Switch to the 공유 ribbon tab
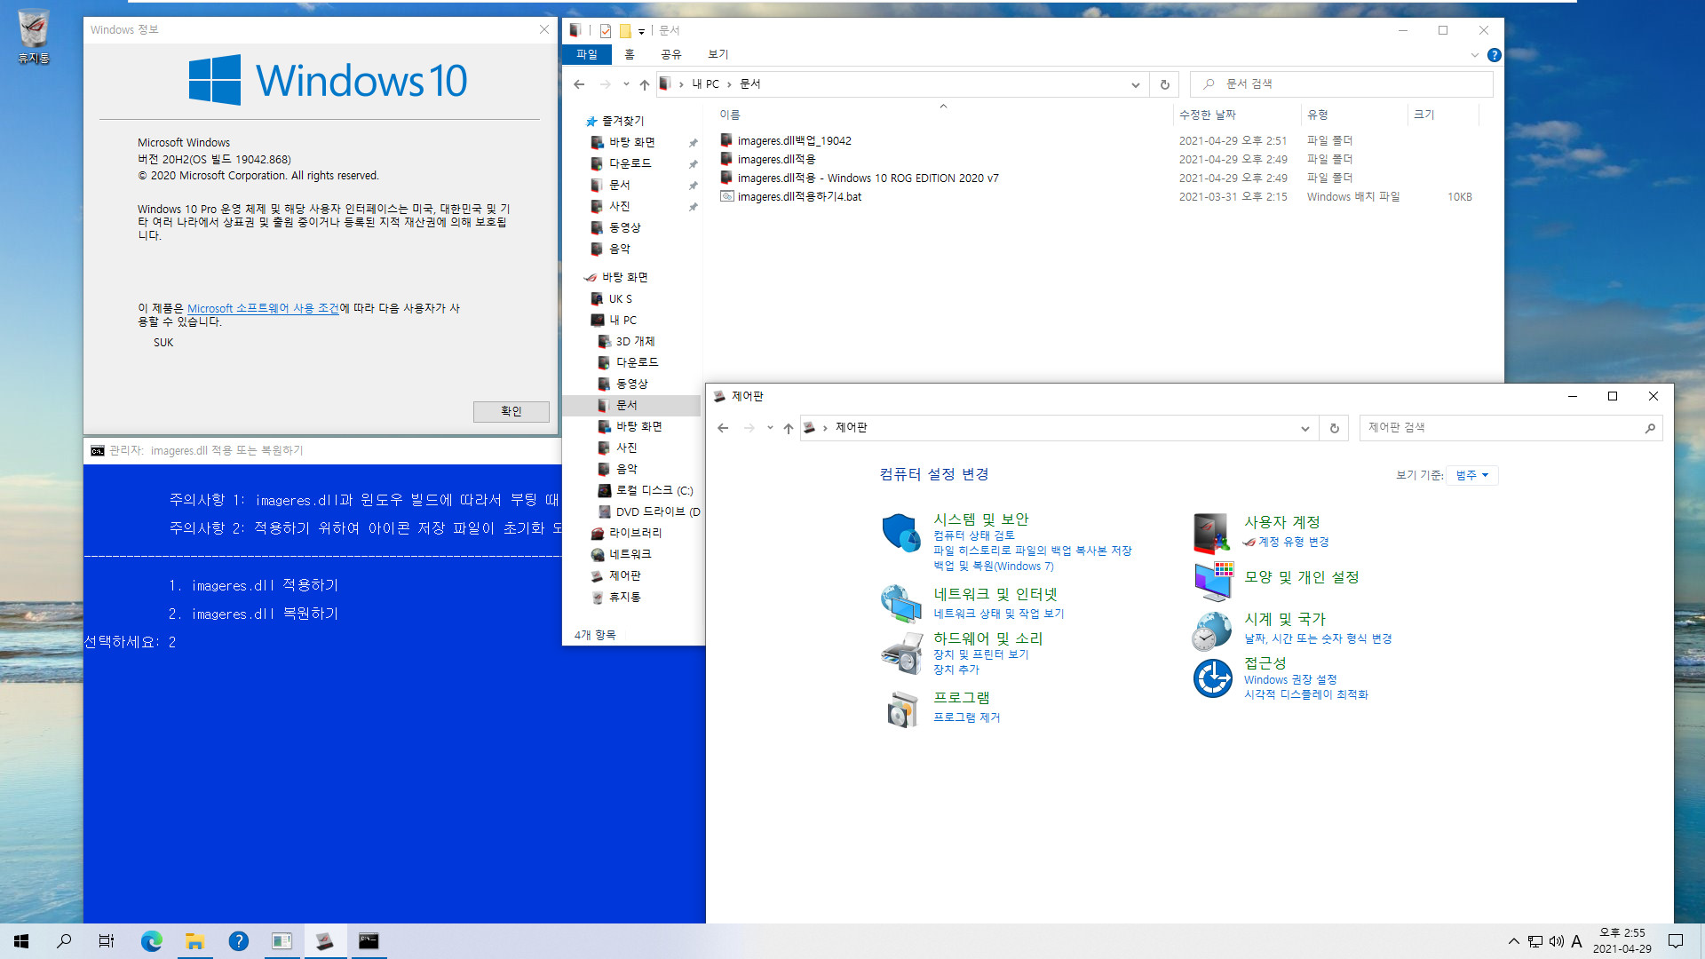 click(670, 54)
